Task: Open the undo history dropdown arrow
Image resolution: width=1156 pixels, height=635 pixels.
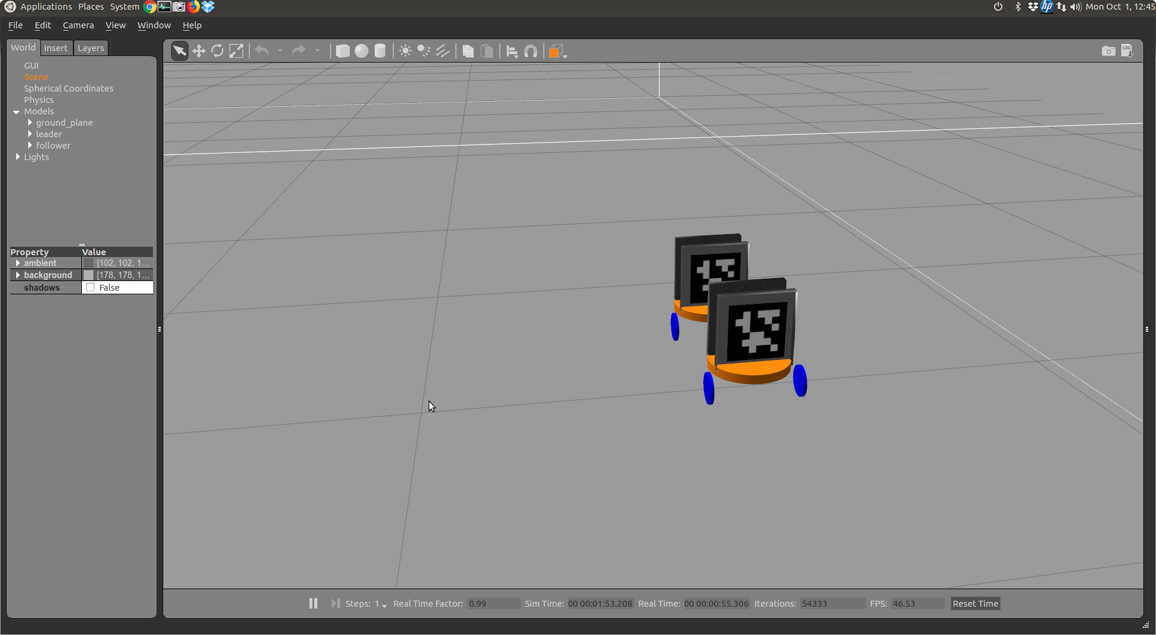Action: click(280, 51)
